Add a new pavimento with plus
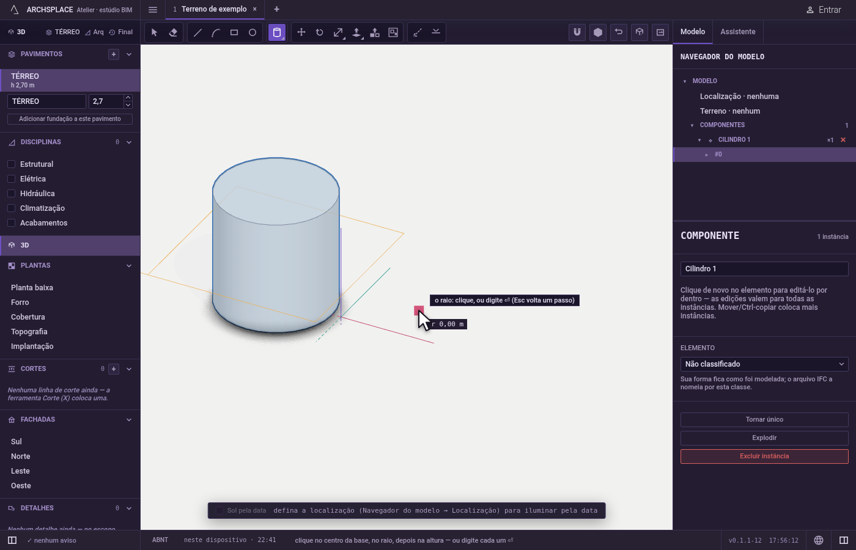 pos(114,54)
